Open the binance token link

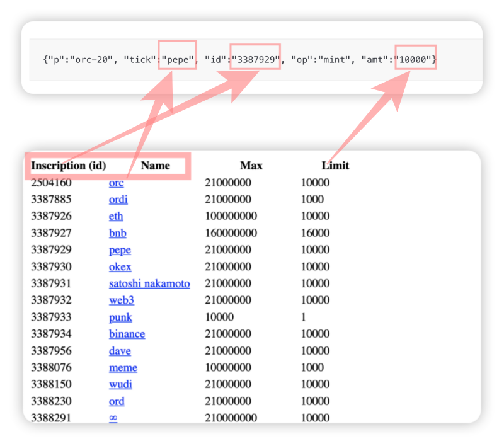(127, 334)
